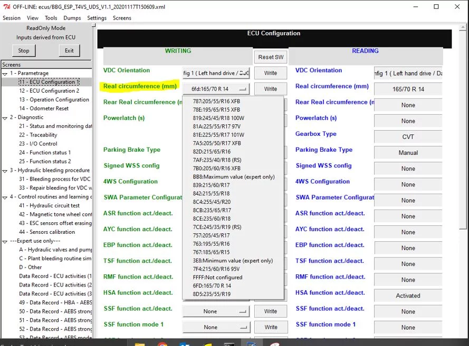Collapse the 1 - Parametrage tree node

pyautogui.click(x=5, y=73)
